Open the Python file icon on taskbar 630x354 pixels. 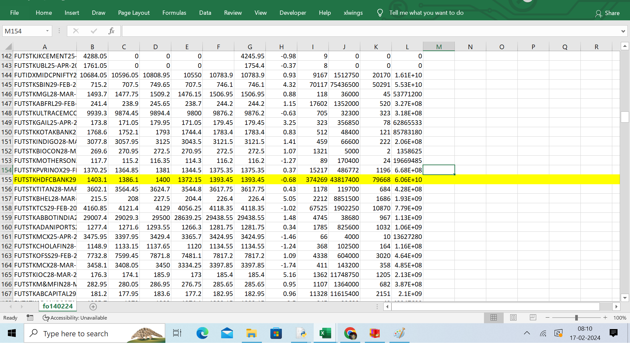pos(301,333)
